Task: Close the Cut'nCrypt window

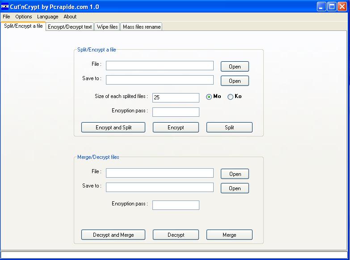Action: (x=342, y=7)
